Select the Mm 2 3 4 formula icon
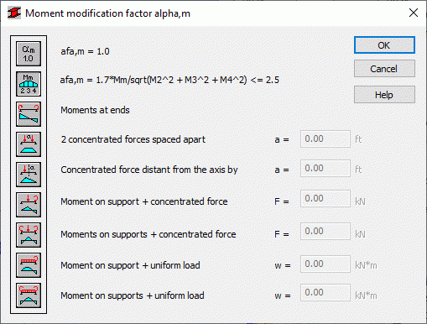This screenshot has width=427, height=324. tap(29, 84)
